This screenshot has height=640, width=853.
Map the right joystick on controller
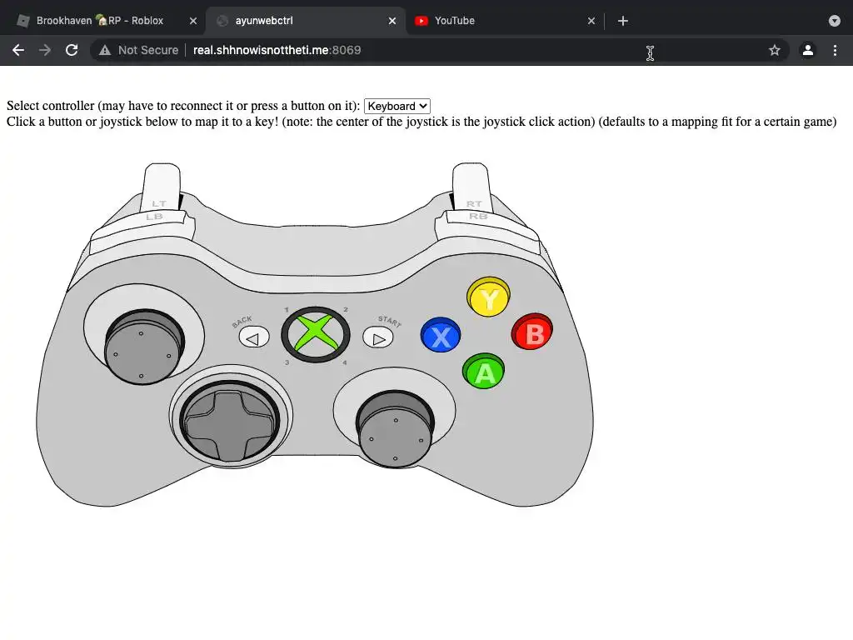[x=396, y=429]
